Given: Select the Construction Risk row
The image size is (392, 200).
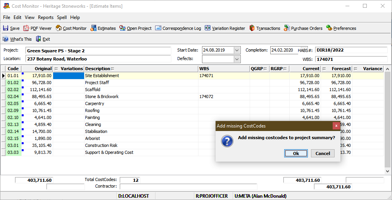Looking at the screenshot, I should point(192,145).
